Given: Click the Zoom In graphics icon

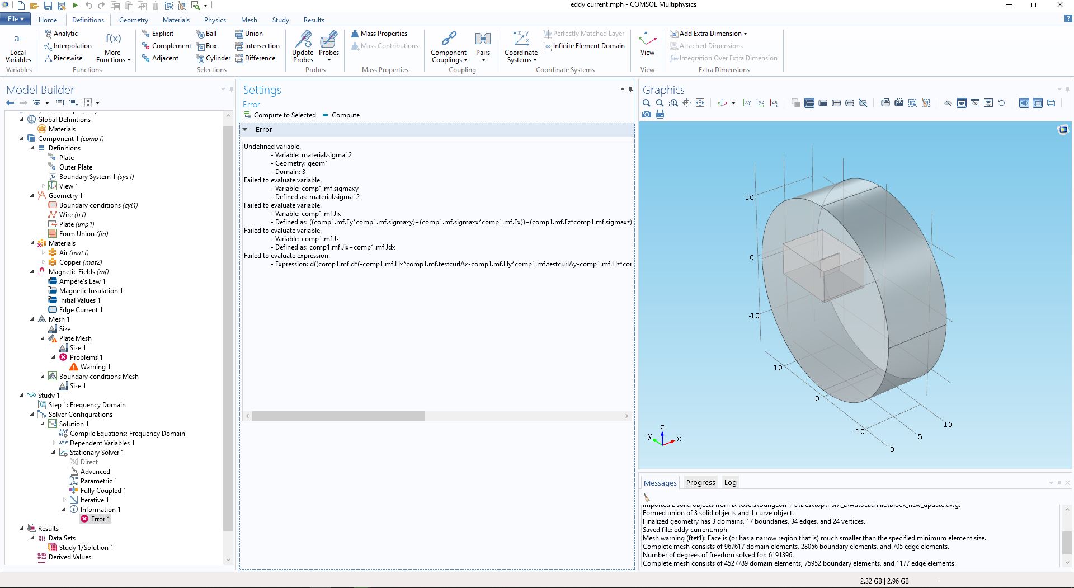Looking at the screenshot, I should click(x=647, y=103).
